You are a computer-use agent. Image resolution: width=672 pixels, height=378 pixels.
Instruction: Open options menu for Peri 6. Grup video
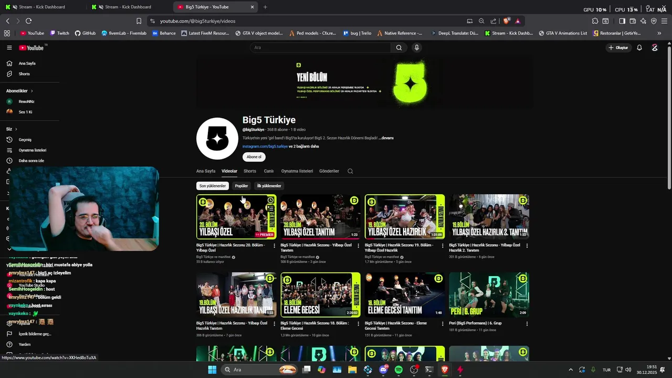527,323
